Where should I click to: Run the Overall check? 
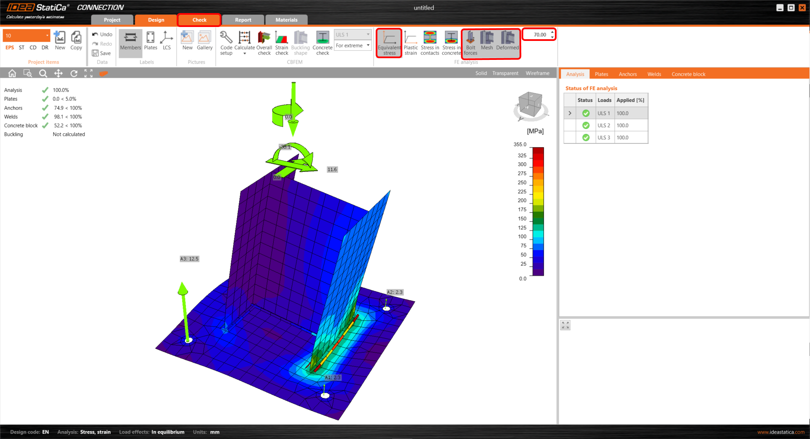[264, 43]
